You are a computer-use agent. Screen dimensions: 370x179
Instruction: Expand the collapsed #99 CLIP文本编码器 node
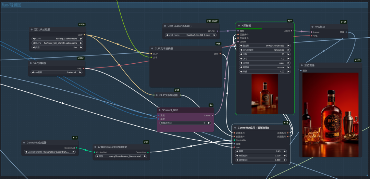click(157, 95)
